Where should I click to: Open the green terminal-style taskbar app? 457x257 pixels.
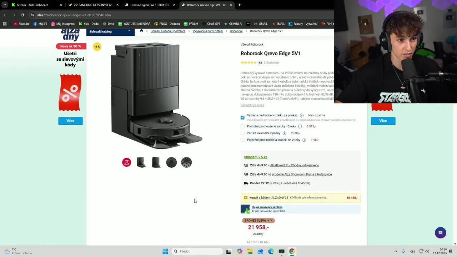coord(281,251)
